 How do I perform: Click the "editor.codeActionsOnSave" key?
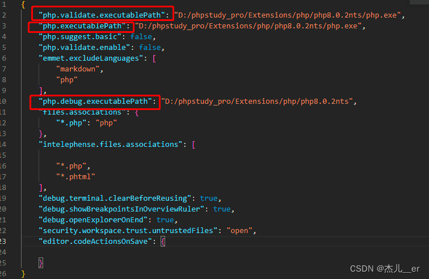(x=95, y=241)
